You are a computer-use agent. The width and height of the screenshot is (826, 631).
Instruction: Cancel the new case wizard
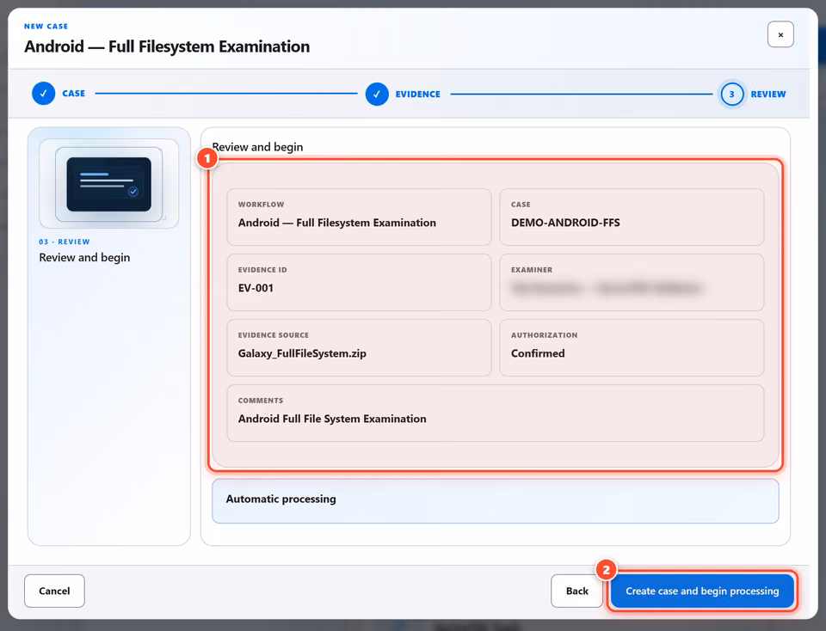click(54, 591)
